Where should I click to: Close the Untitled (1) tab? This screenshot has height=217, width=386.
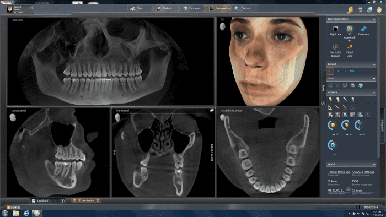(x=62, y=201)
